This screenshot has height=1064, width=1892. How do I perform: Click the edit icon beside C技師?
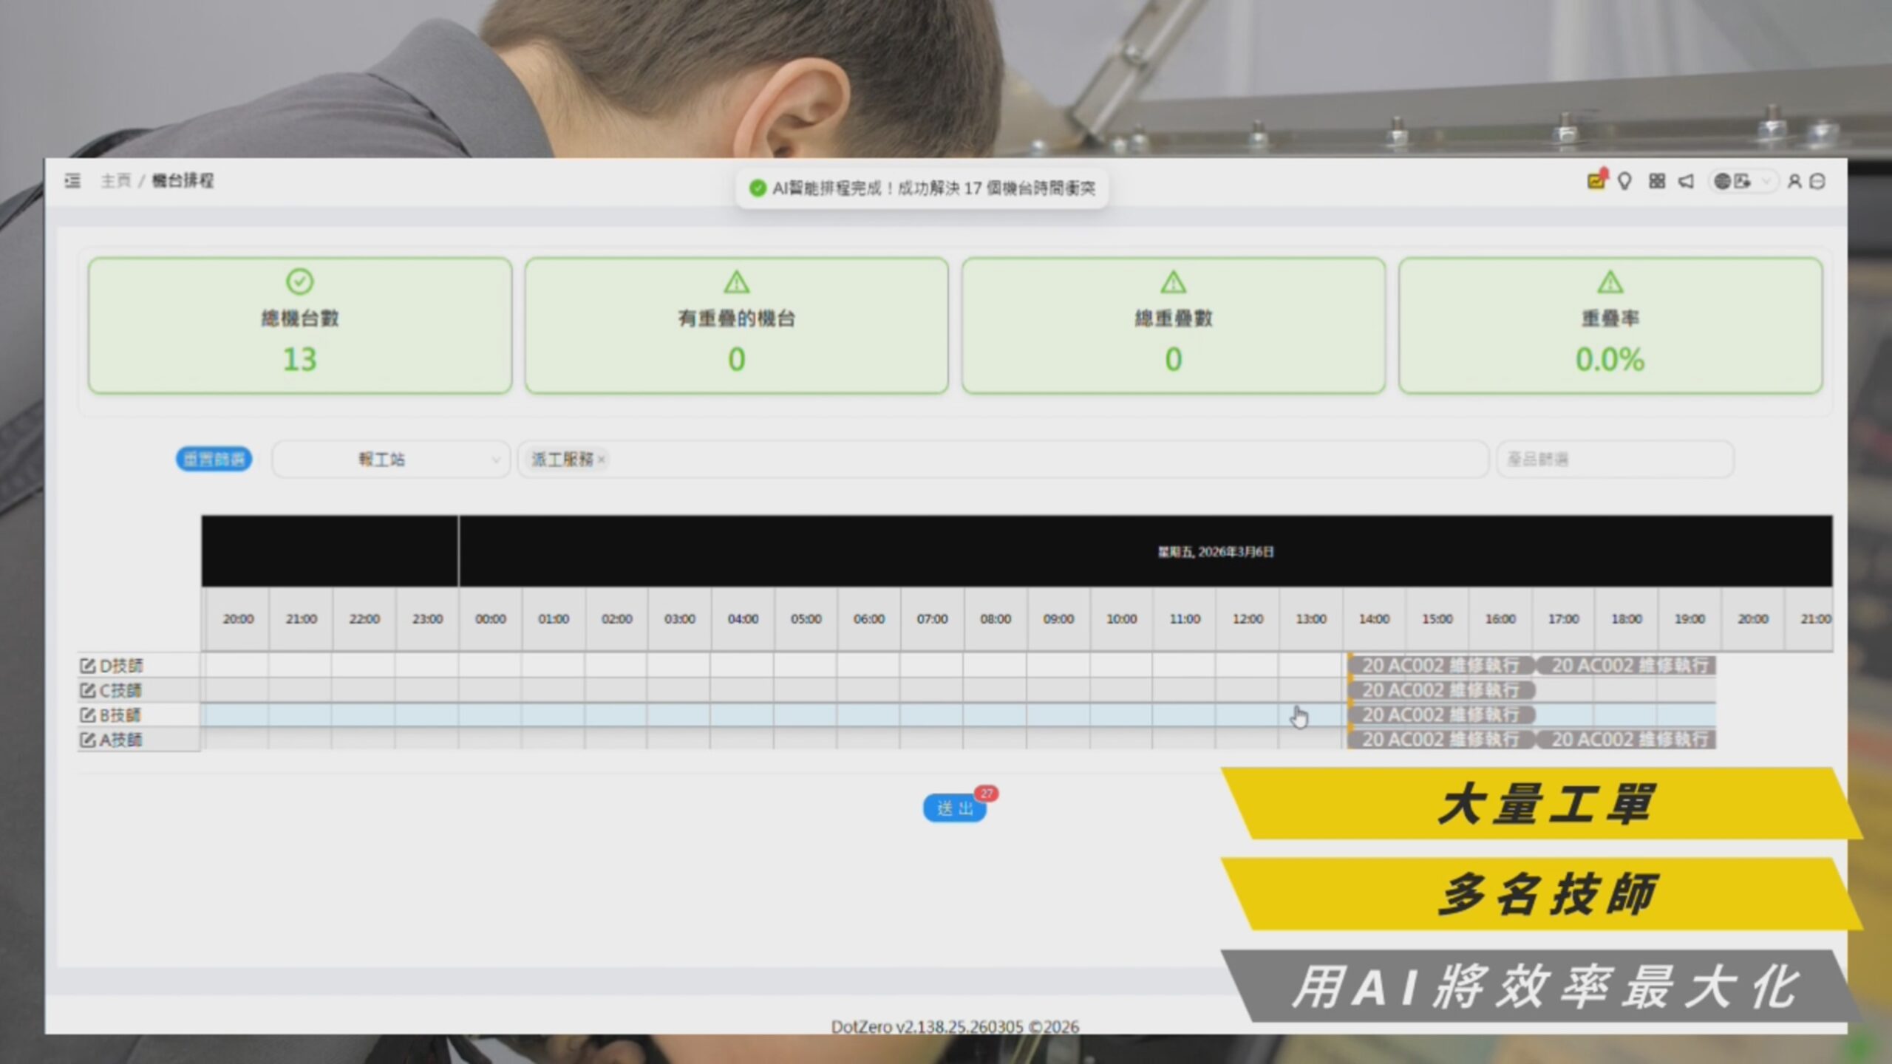pos(87,691)
